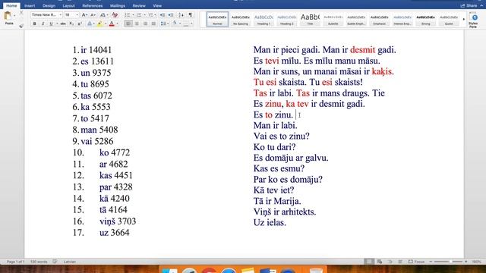The height and width of the screenshot is (273, 486).
Task: Click the Decrease Indent icon
Action: [163, 15]
